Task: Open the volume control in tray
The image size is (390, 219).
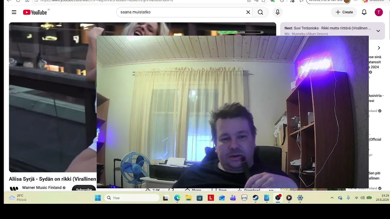Action: pos(363,198)
